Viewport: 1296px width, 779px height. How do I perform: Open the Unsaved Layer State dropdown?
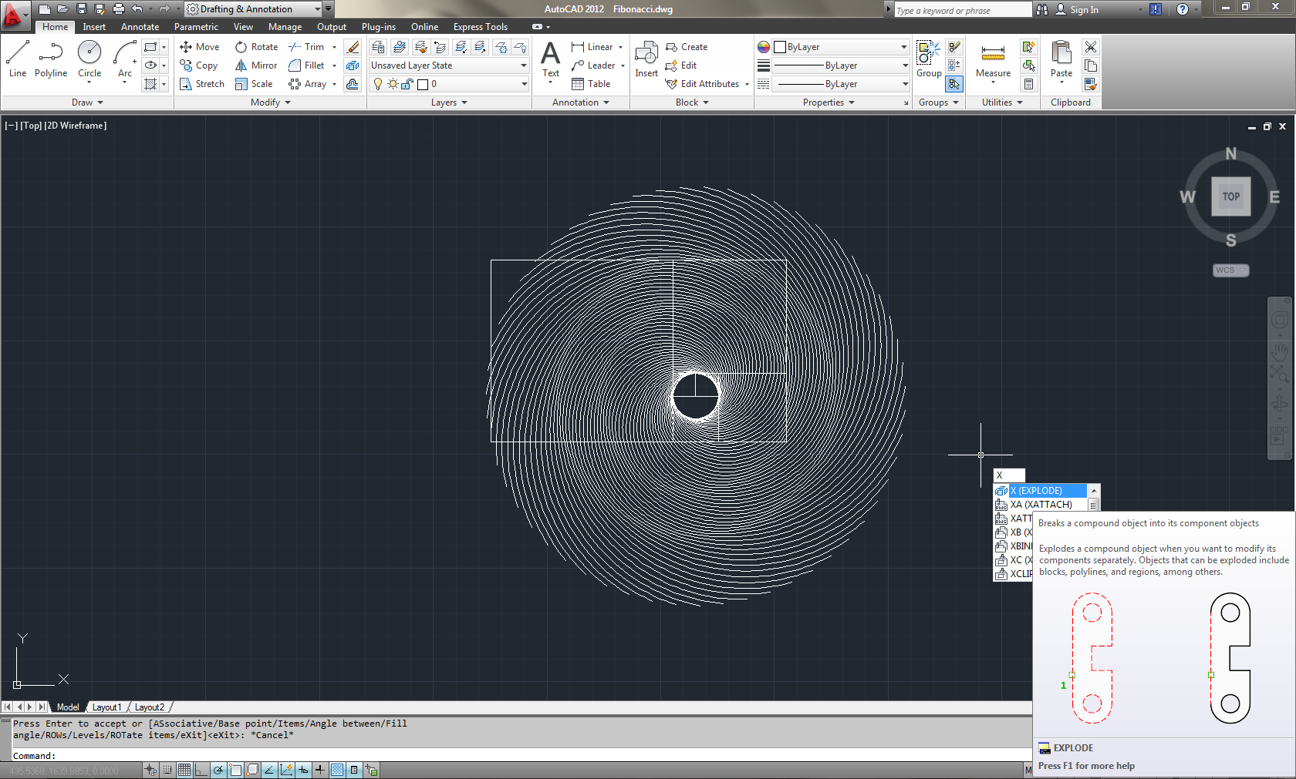[x=449, y=65]
